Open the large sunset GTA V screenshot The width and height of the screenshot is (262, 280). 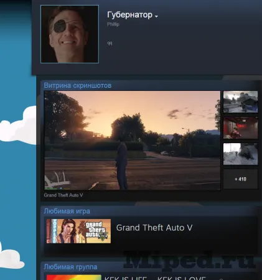point(132,140)
